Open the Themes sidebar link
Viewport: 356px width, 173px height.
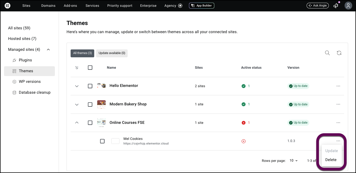click(x=29, y=71)
